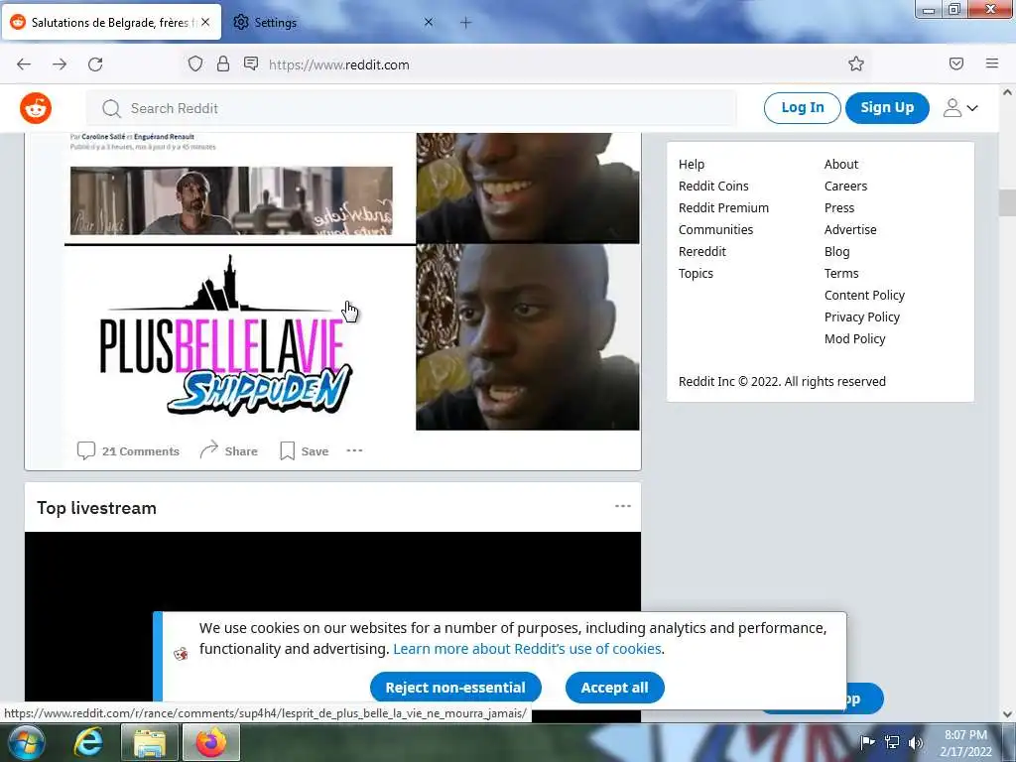Viewport: 1016px width, 762px height.
Task: Open post more options ellipsis
Action: coord(354,450)
